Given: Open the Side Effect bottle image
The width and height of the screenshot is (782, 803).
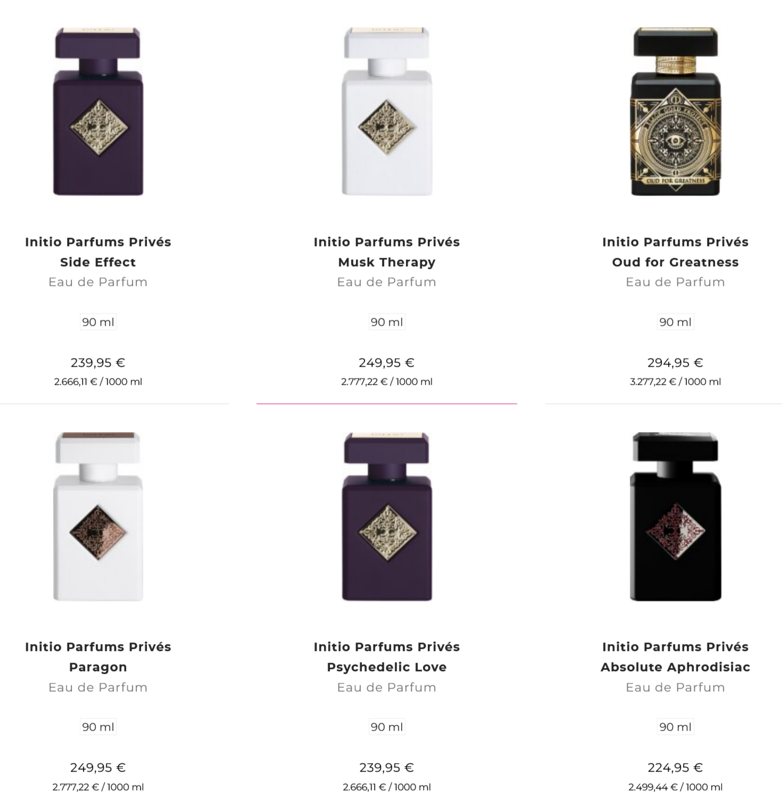Looking at the screenshot, I should (98, 112).
